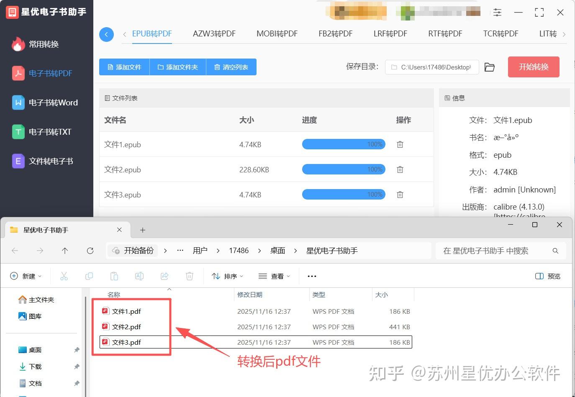Select the FB2转PDF conversion tab

tap(335, 33)
